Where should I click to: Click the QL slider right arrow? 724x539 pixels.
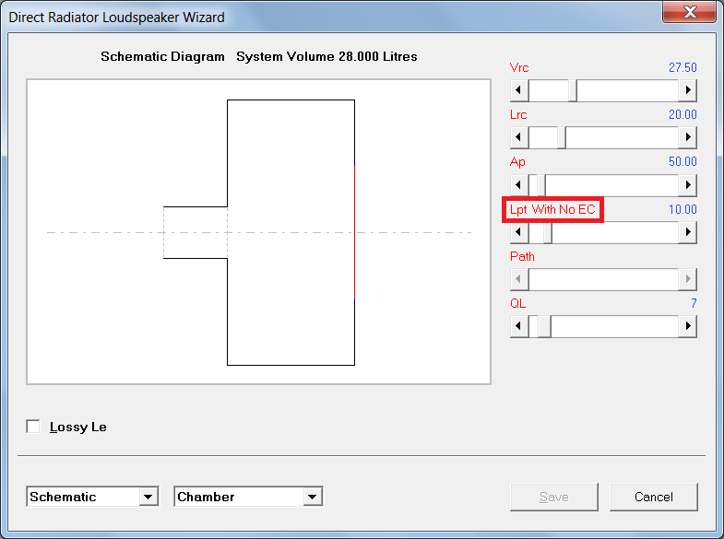pos(687,326)
